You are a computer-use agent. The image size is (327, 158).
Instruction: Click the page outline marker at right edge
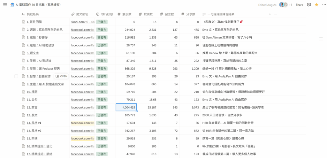321,37
